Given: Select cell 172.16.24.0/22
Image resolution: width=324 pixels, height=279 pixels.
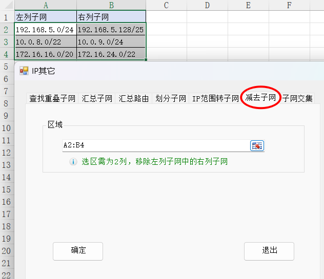Looking at the screenshot, I should click(x=111, y=54).
